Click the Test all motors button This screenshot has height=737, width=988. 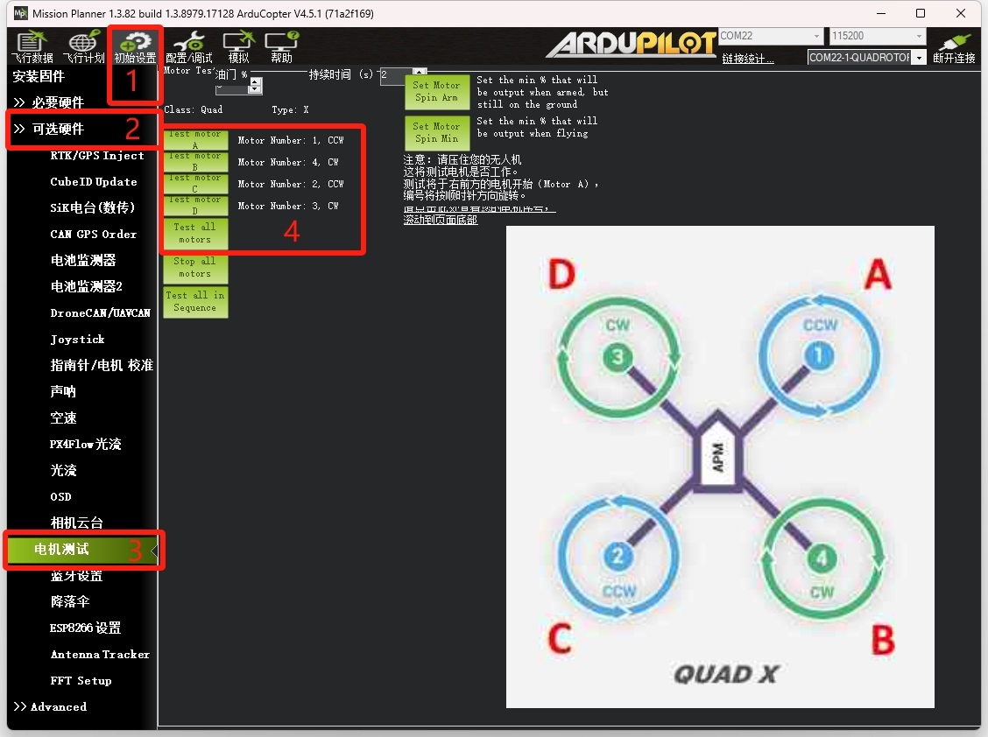pos(195,233)
